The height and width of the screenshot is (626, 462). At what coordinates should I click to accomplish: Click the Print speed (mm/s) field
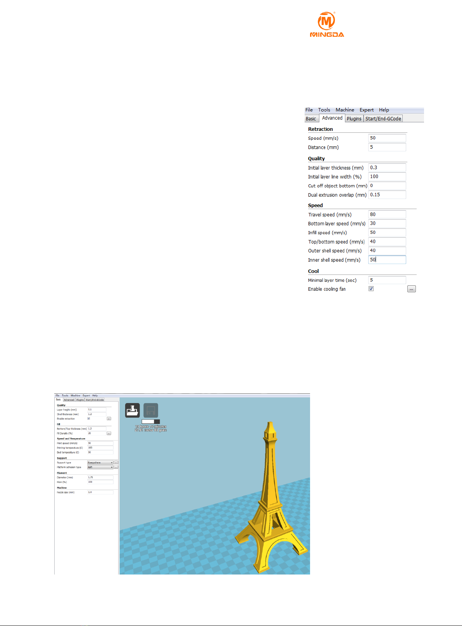(x=100, y=443)
